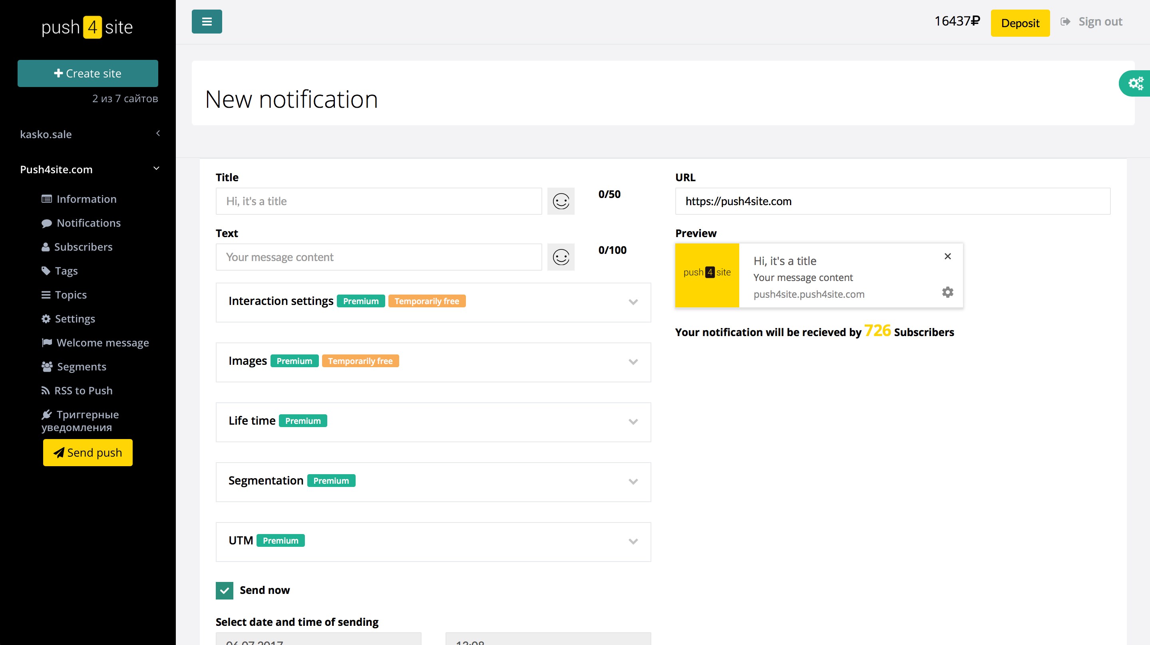Focus the URL input field
The image size is (1150, 645).
(x=892, y=201)
